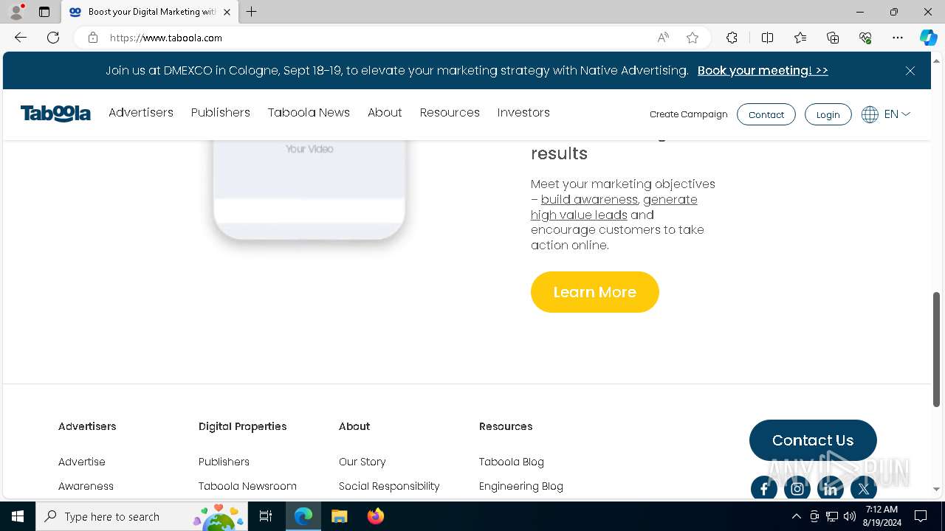
Task: Open notification center icon
Action: (921, 516)
